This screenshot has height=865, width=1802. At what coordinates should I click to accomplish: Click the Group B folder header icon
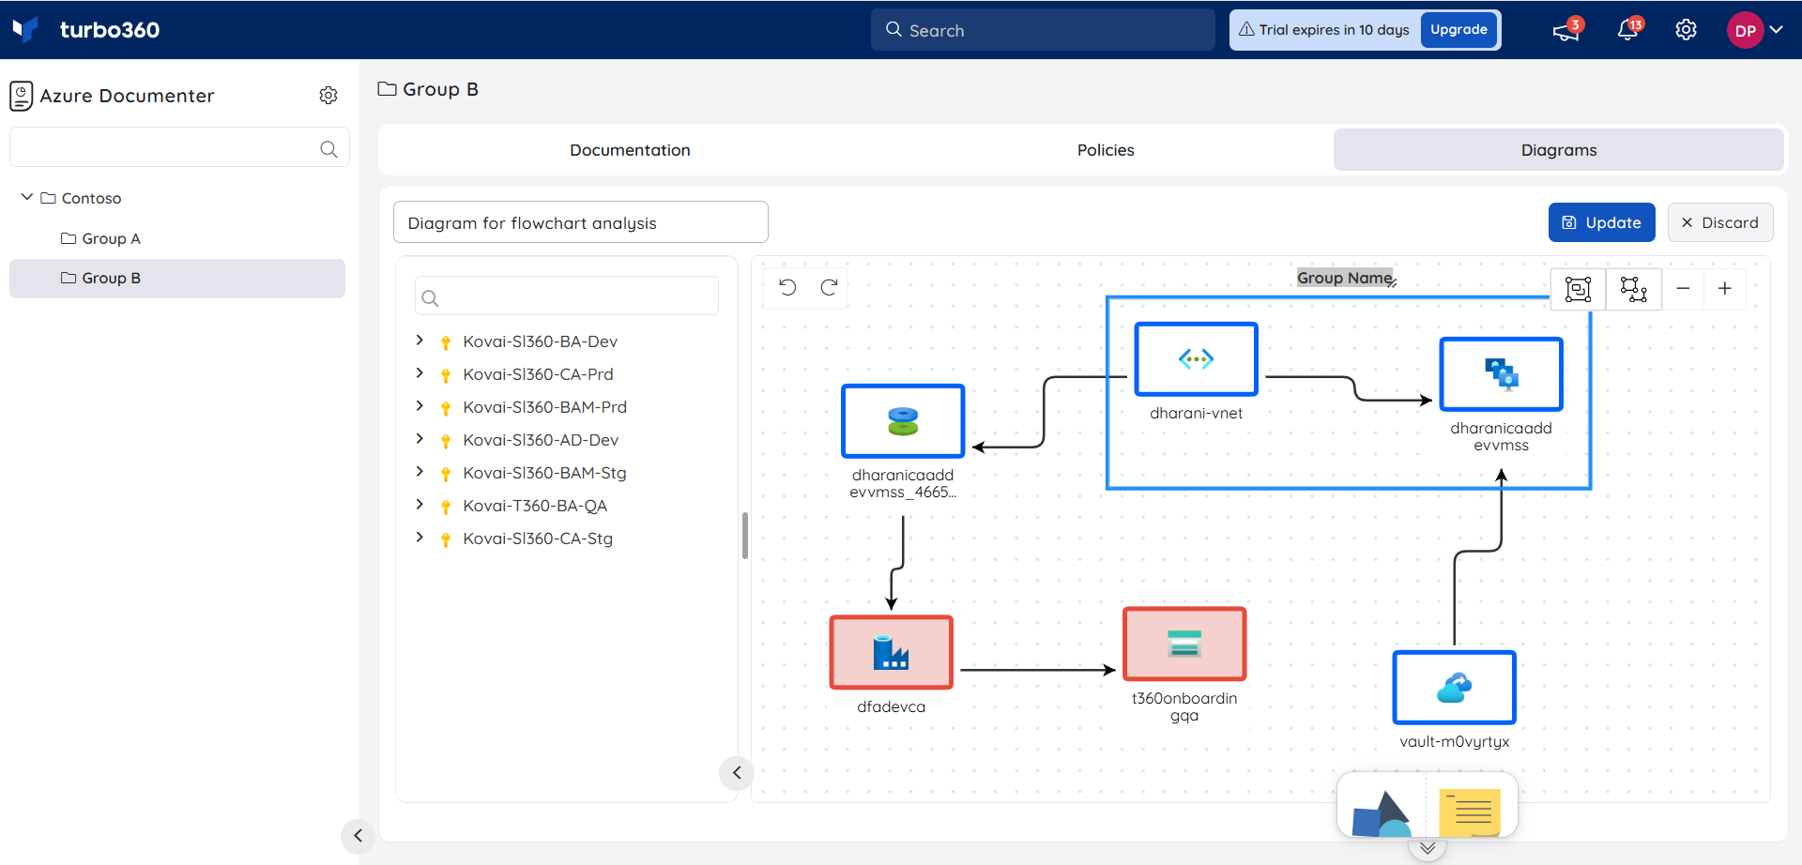(x=387, y=89)
